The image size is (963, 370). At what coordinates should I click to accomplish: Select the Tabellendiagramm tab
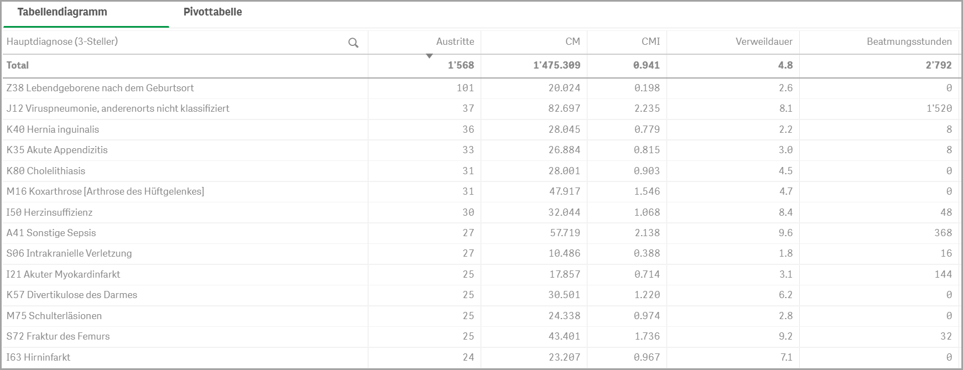coord(63,12)
